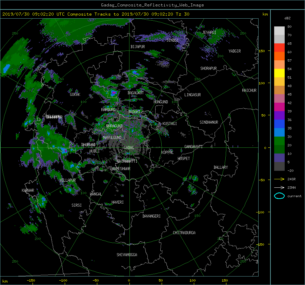Select the magenta 39-42 dBZ legend swatch
This screenshot has height=285, width=305.
[x=279, y=107]
